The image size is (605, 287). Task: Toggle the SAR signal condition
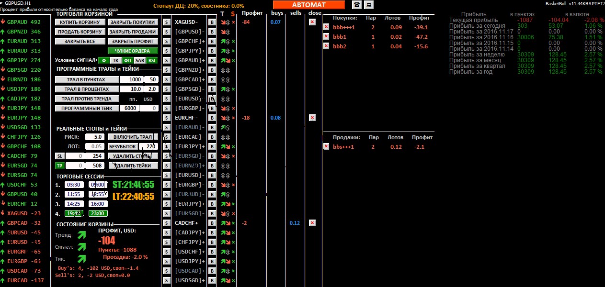click(x=140, y=60)
